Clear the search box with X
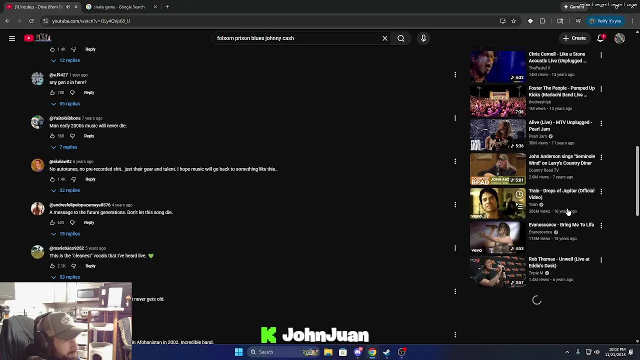Screen dimensions: 640x360 click(385, 38)
